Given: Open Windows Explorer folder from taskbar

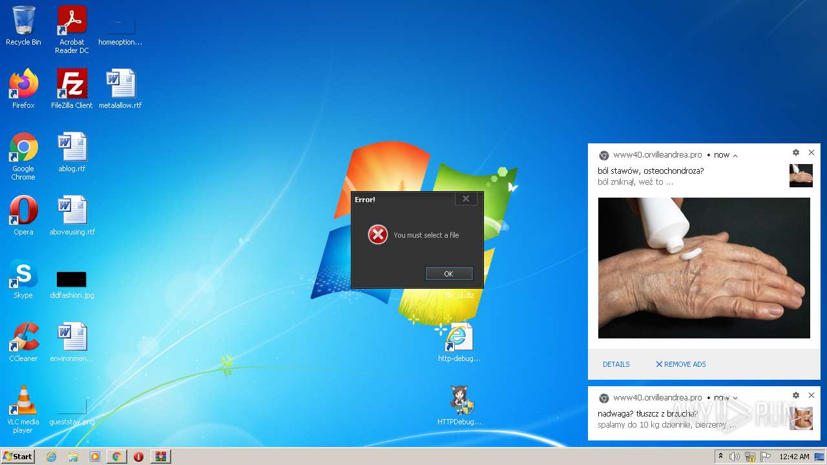Looking at the screenshot, I should pos(73,457).
